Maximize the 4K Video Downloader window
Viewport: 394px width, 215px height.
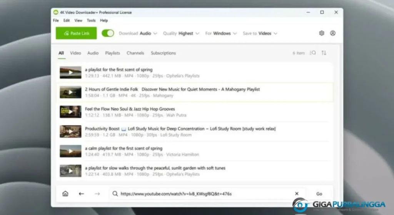(x=322, y=12)
